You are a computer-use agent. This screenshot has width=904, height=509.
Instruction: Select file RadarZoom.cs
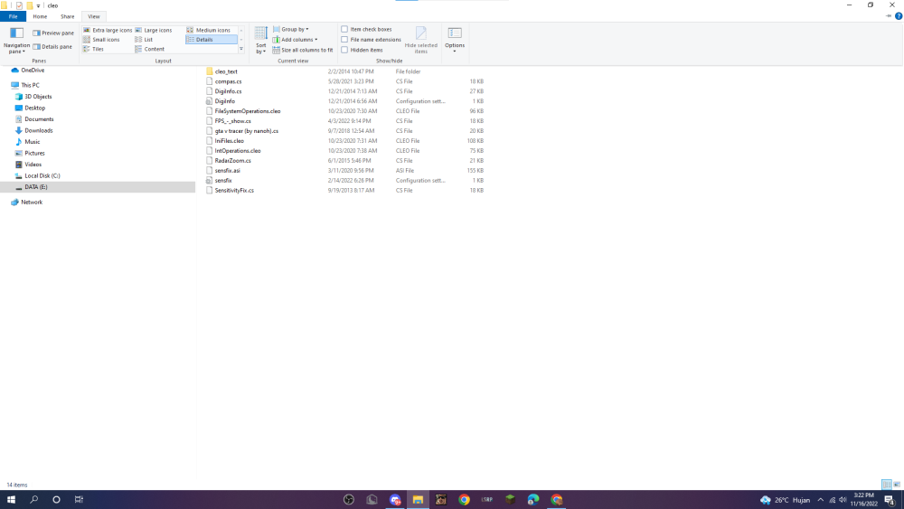233,161
